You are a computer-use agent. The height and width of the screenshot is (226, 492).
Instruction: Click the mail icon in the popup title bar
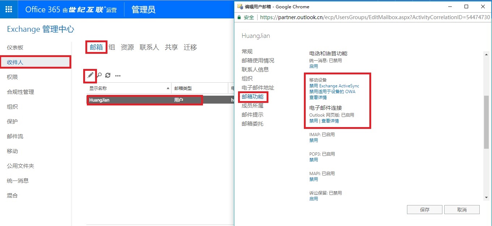(x=239, y=6)
